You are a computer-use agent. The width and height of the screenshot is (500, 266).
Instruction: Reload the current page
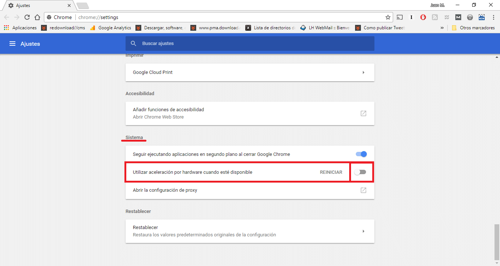click(x=27, y=17)
